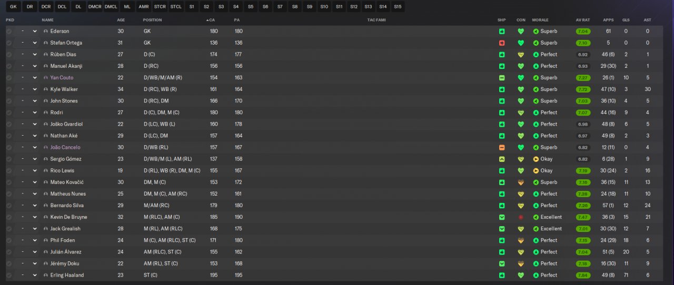Screen dimensions: 674x285
Task: Click Ederson's player info icon
Action: (x=46, y=32)
